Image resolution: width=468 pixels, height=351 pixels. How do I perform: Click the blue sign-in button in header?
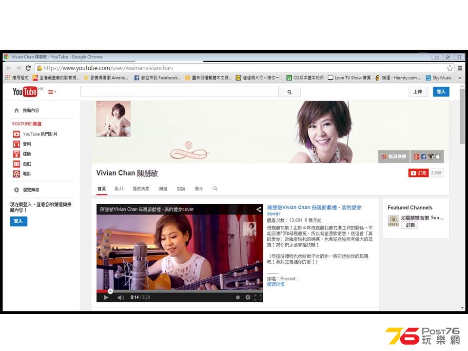441,92
